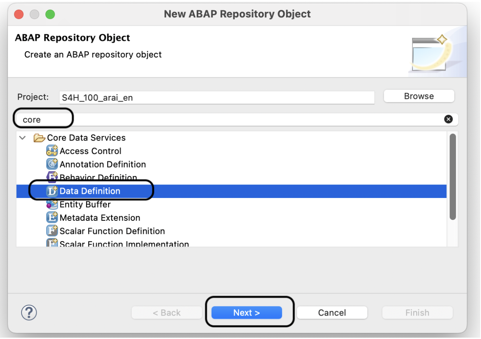Click the 'Create an ABAP repository object' text
The image size is (481, 339).
93,55
